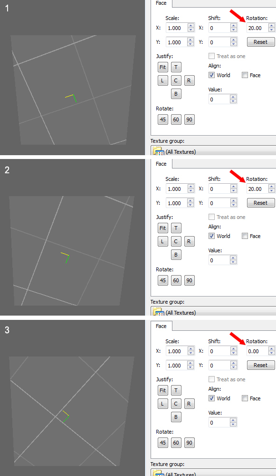Viewport: 276px width, 476px height.
Task: Click the Rotation field showing 0.00
Action: point(257,351)
